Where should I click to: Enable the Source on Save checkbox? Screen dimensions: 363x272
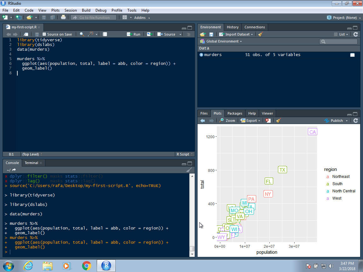44,34
